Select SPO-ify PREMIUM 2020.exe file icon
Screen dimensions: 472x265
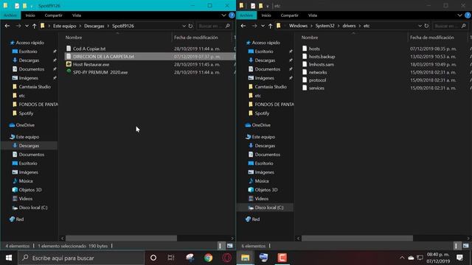pyautogui.click(x=69, y=72)
